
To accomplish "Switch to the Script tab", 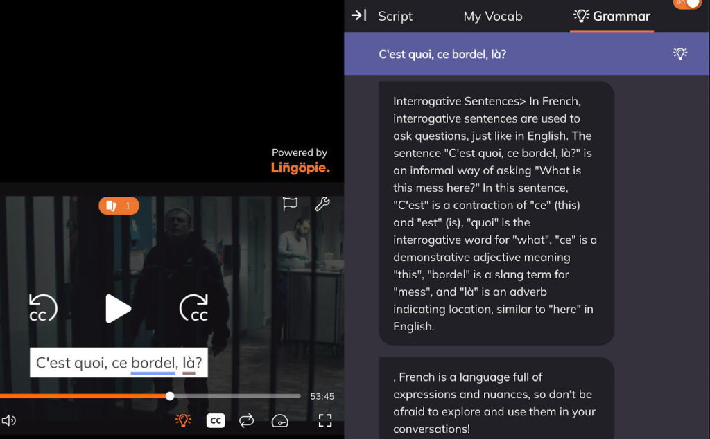I will (x=395, y=16).
